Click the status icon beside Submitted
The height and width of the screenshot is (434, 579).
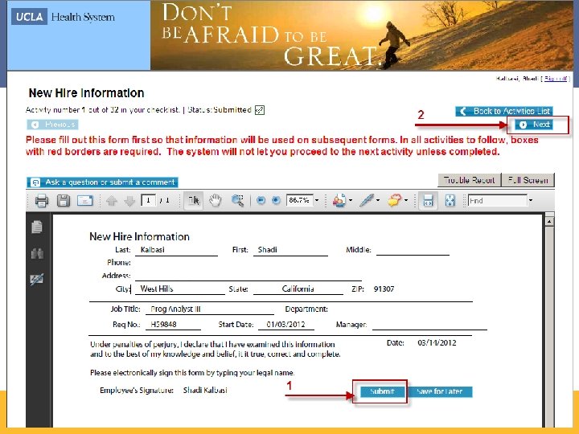coord(260,110)
